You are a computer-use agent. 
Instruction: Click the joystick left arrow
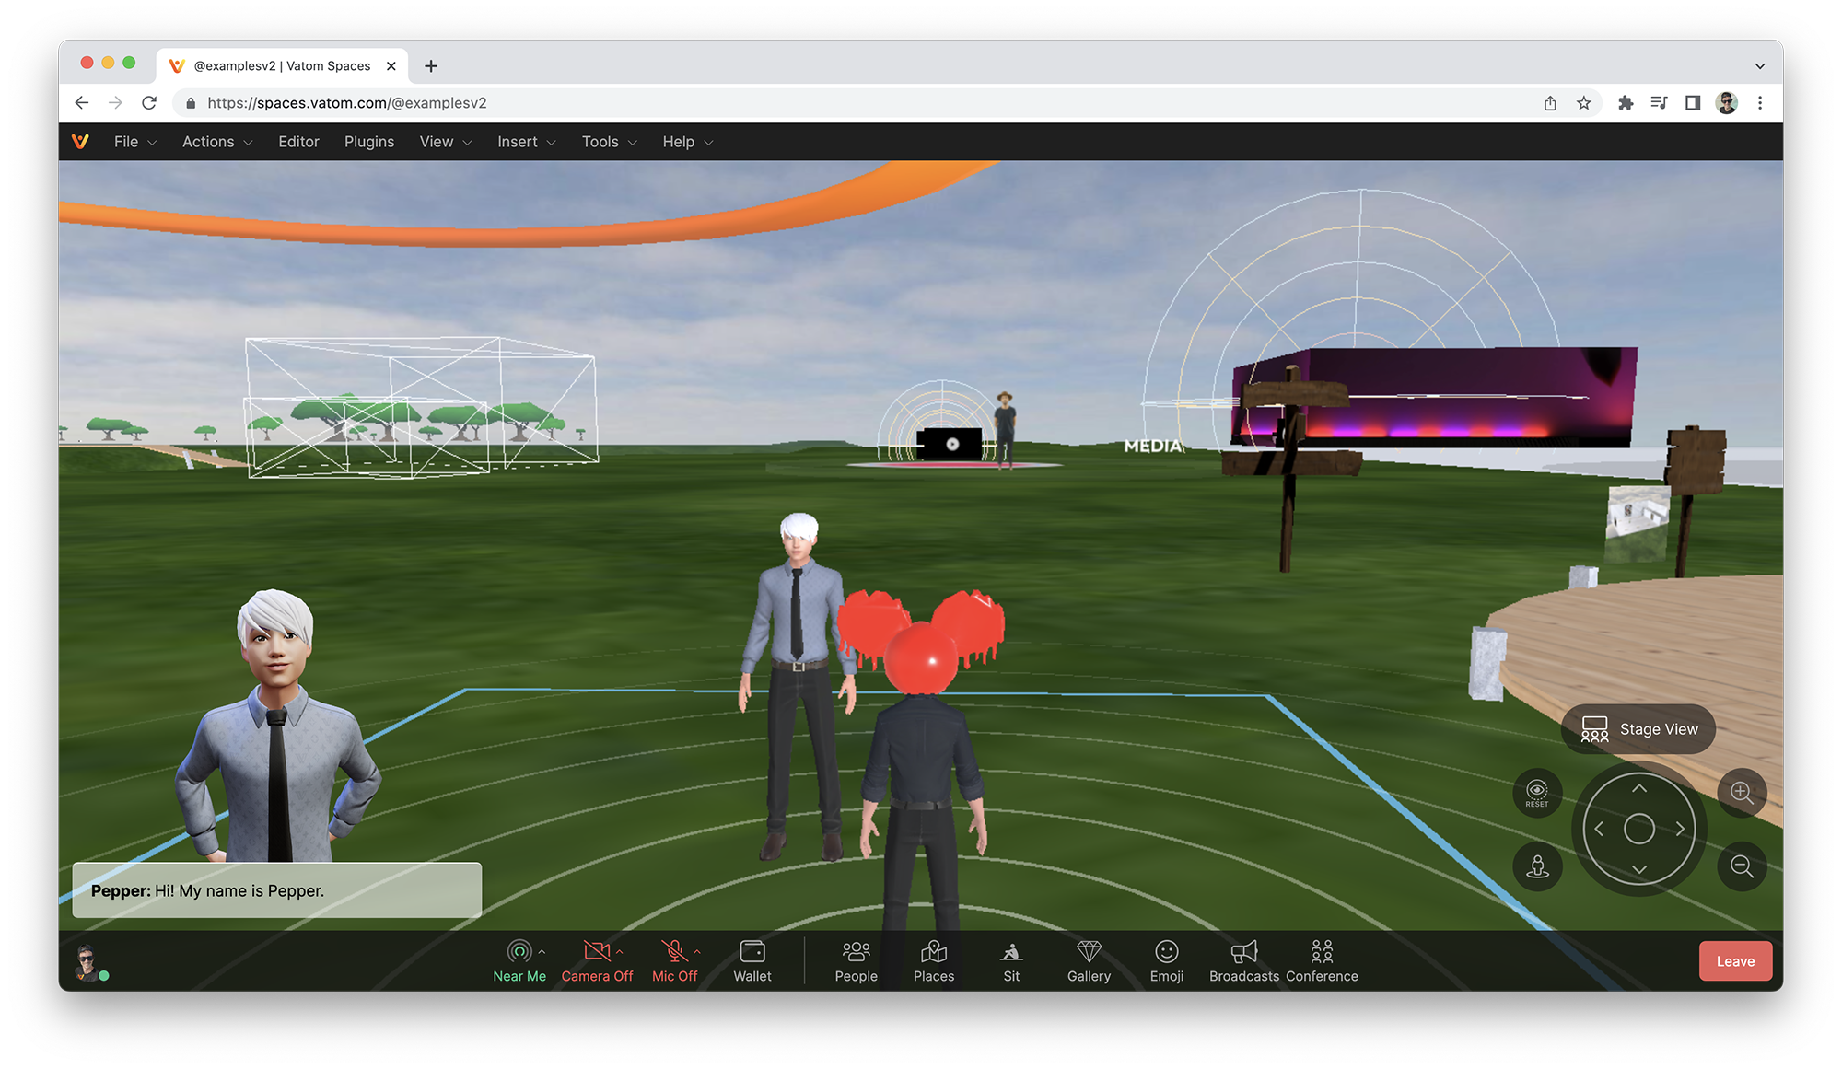tap(1599, 829)
